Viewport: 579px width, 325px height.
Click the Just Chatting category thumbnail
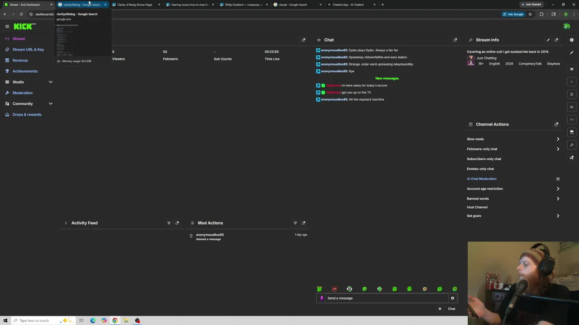pyautogui.click(x=471, y=61)
